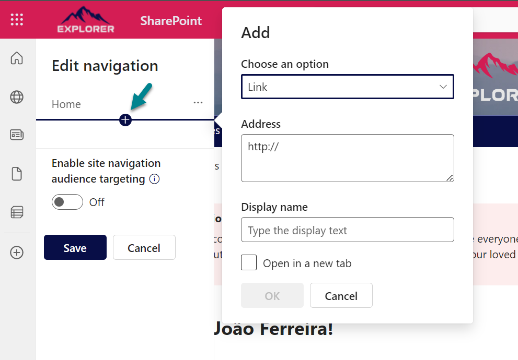Click the Explorer logo in the top bar
The width and height of the screenshot is (518, 360).
[86, 20]
